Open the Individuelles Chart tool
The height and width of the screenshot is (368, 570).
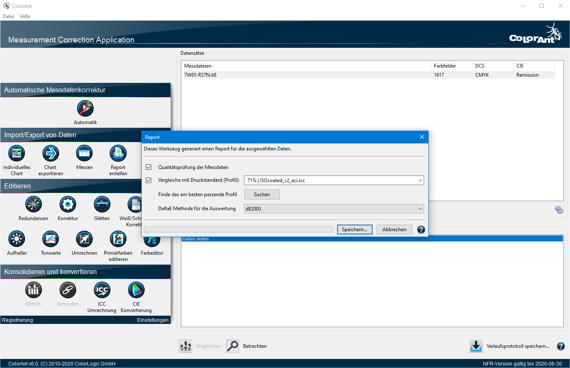(16, 154)
